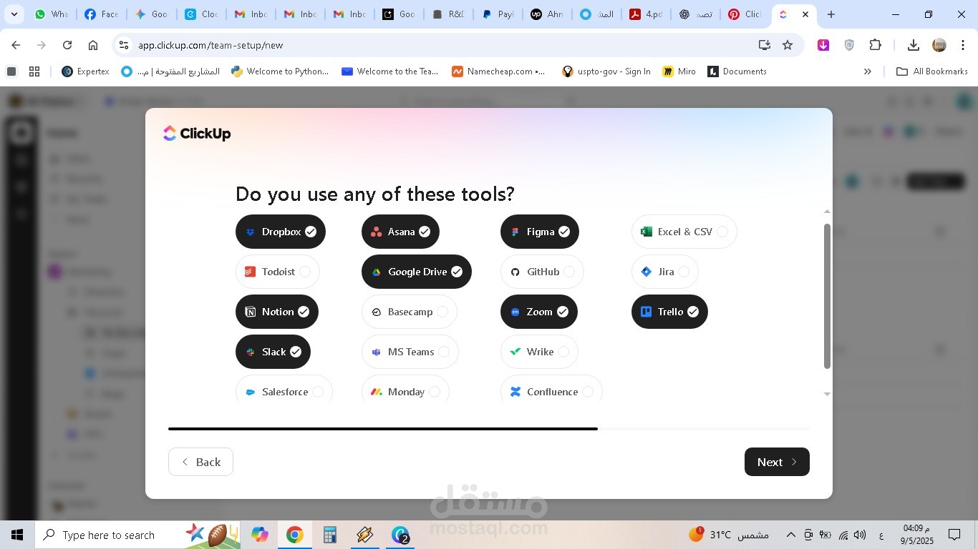Open the All Bookmarks folder
This screenshot has height=549, width=978.
click(x=932, y=71)
